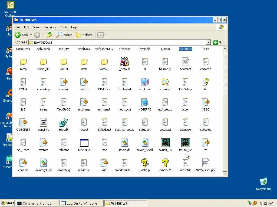Select the Web folder icon
Image resolution: width=277 pixels, height=207 pixels.
84,62
